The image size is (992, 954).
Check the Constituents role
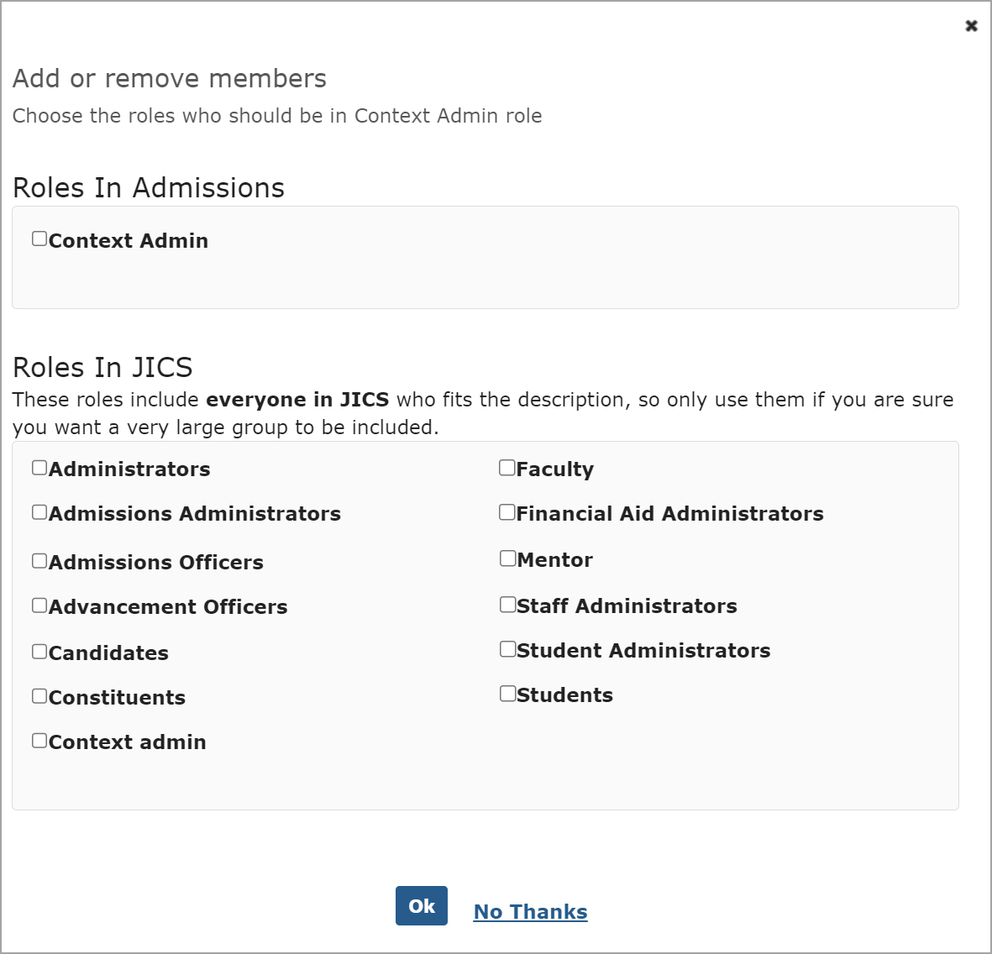(x=39, y=695)
